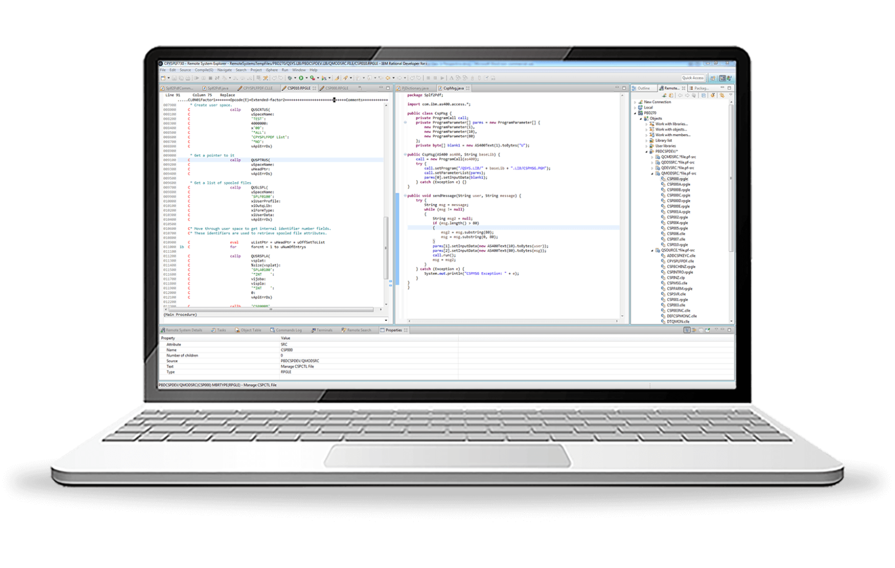Expand the QCMDSRC source file node
Viewport: 895px width, 568px height.
pyautogui.click(x=652, y=157)
